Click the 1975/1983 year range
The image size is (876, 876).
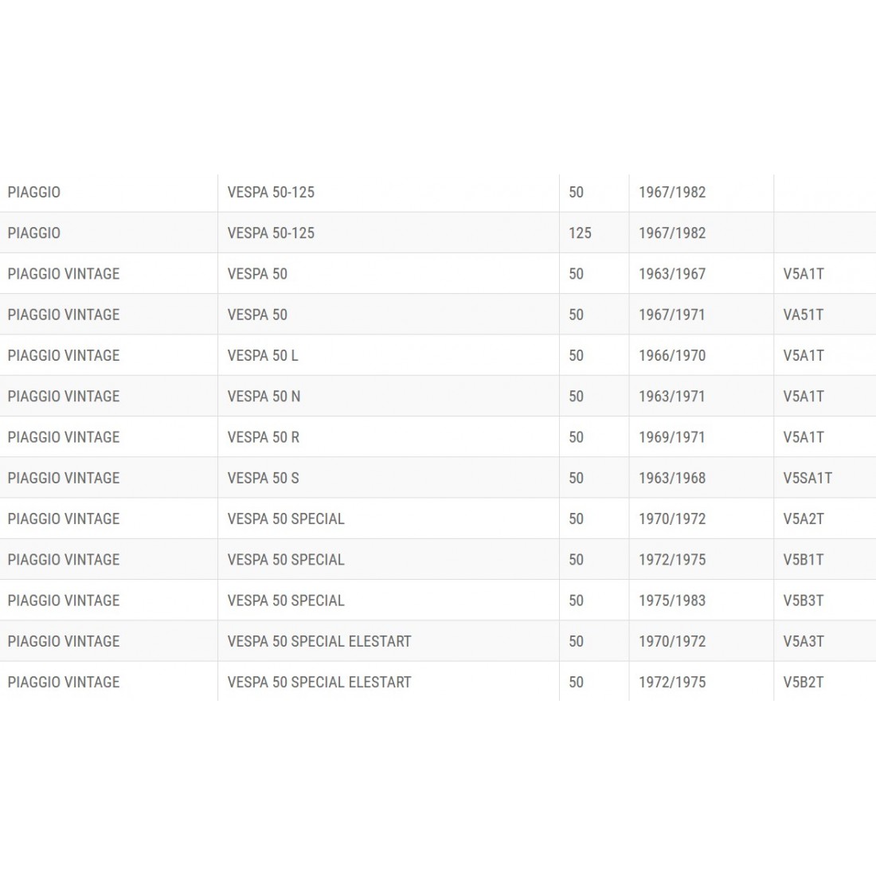672,600
